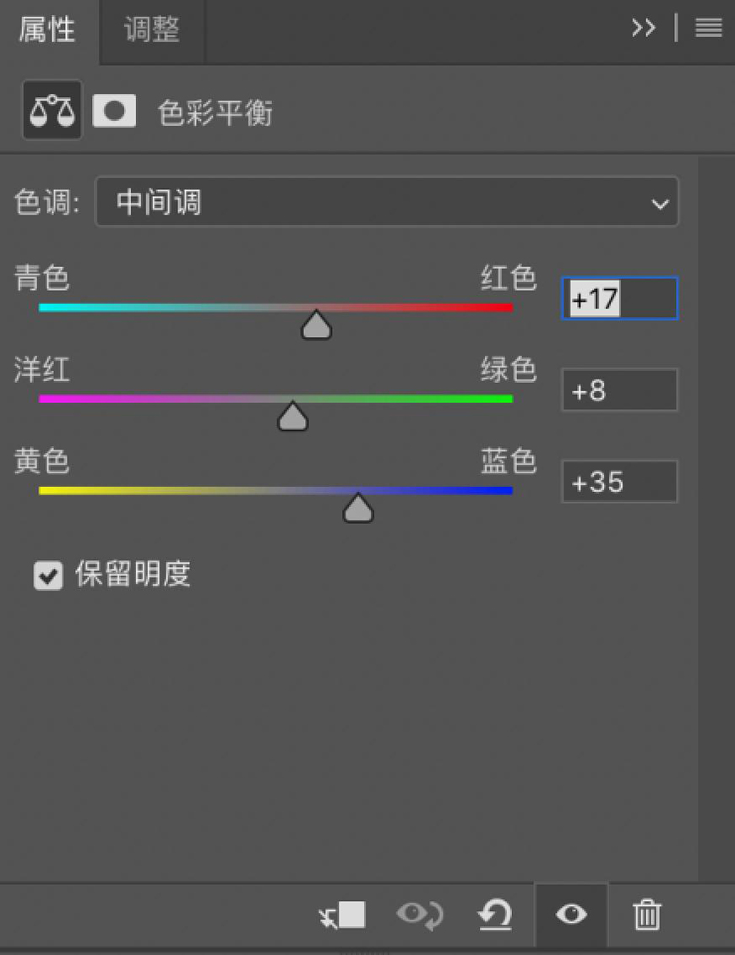Open the panel options hamburger menu

pyautogui.click(x=708, y=28)
